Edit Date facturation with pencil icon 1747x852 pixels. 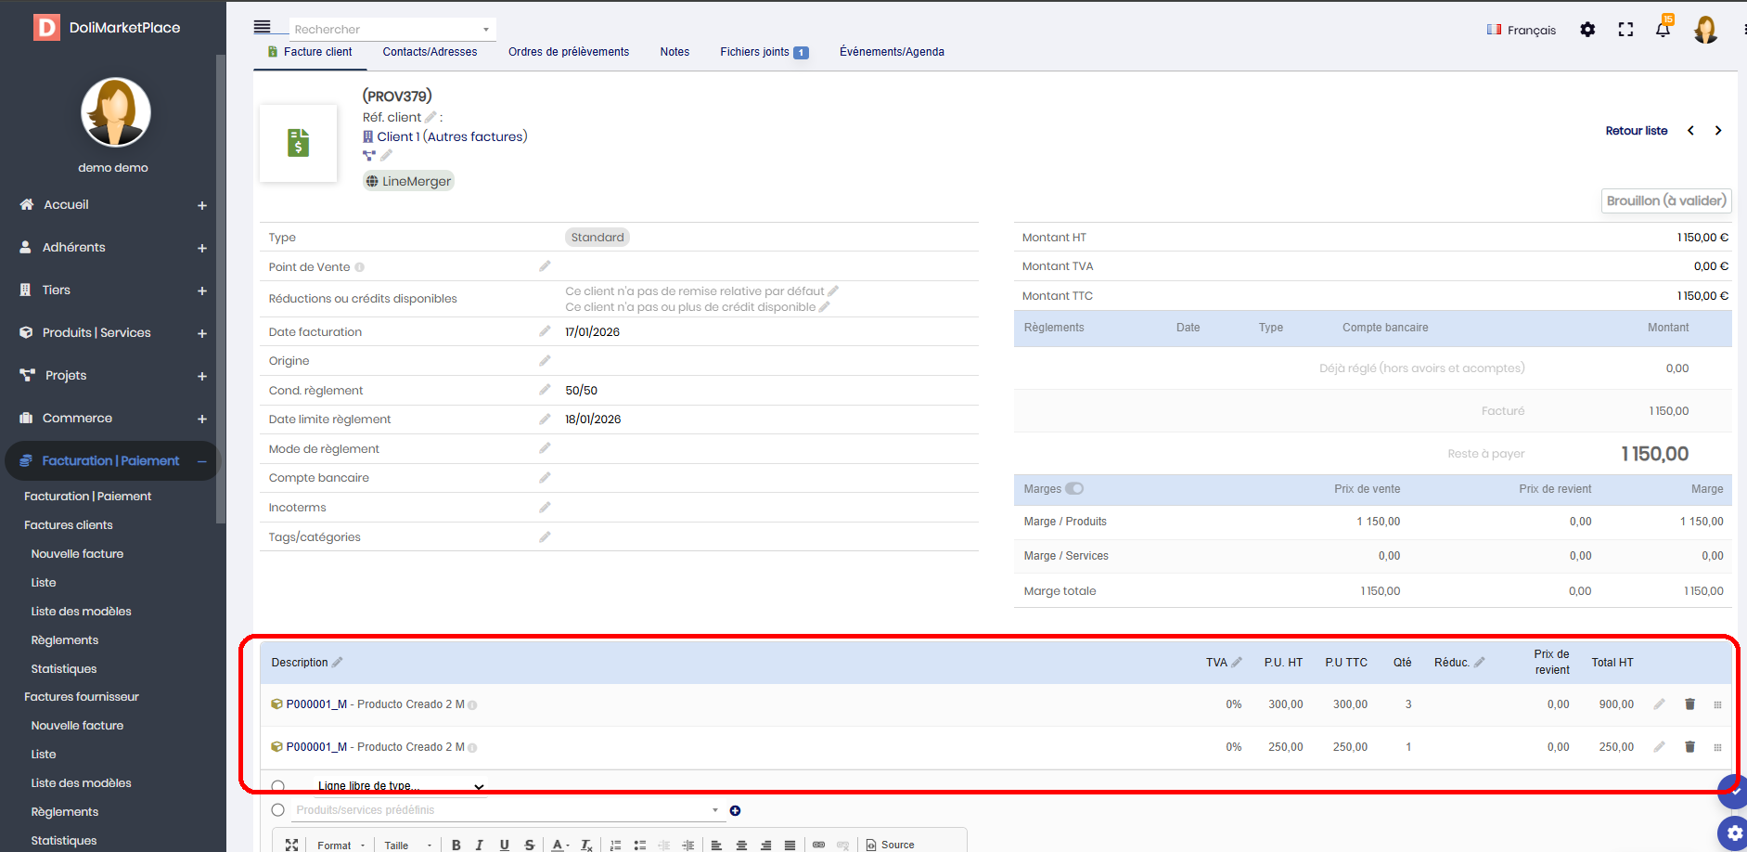click(545, 331)
